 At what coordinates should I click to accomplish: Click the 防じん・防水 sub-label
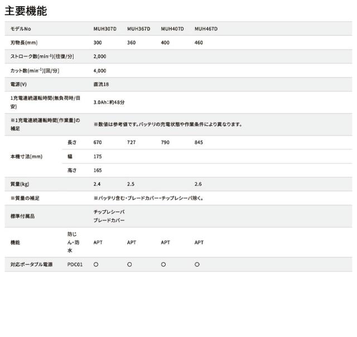73,242
